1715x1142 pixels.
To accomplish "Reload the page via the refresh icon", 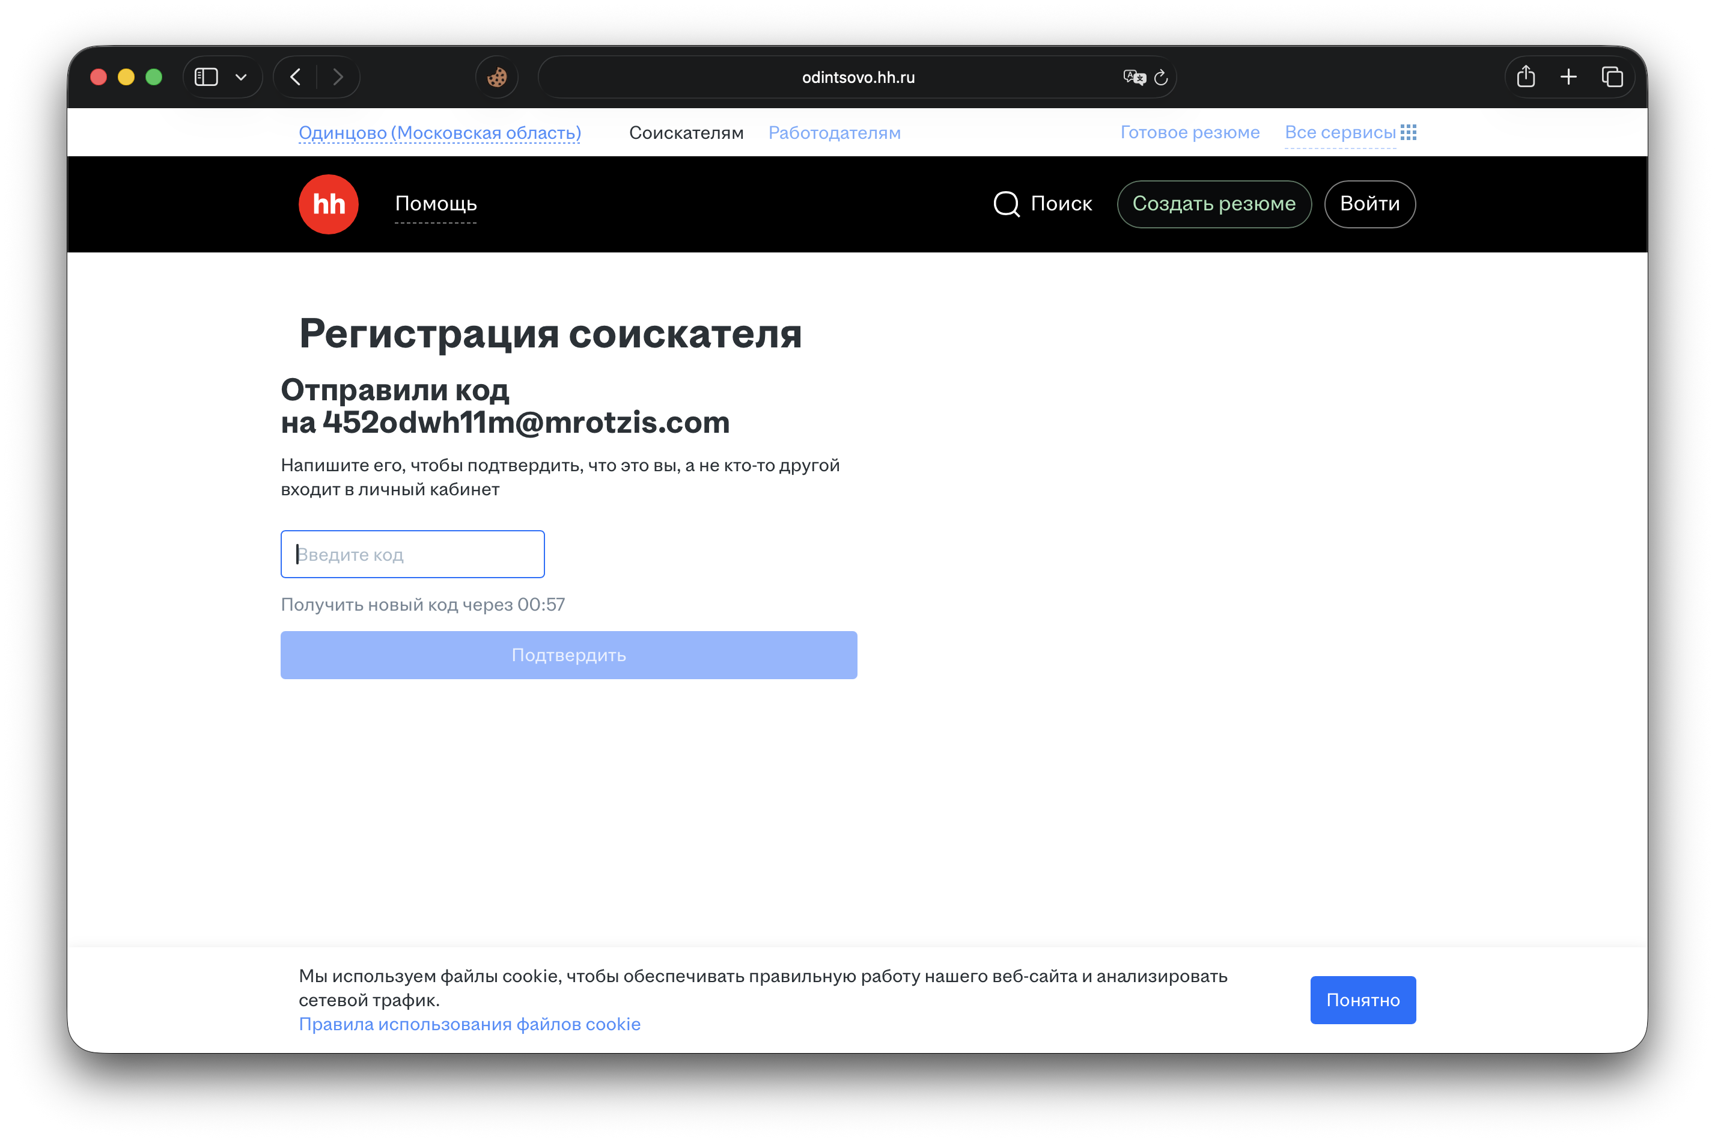I will coord(1161,77).
